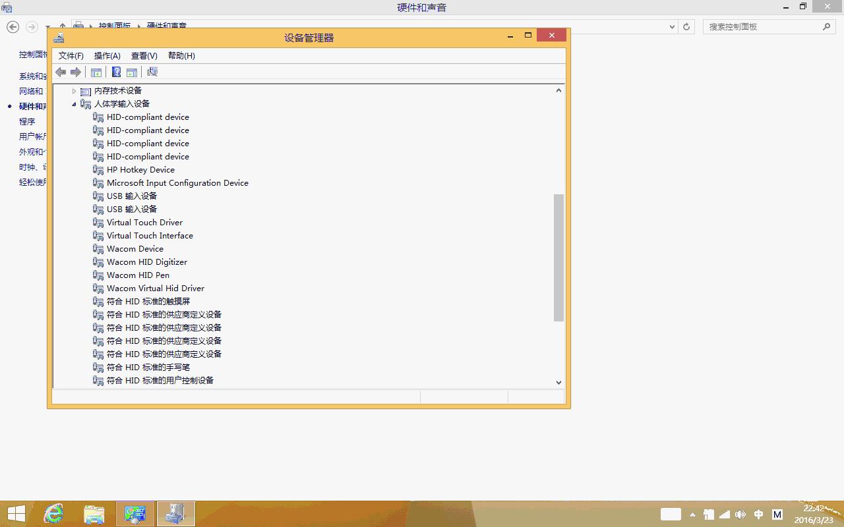844x527 pixels.
Task: Click the Device Manager title bar system icon
Action: [59, 38]
